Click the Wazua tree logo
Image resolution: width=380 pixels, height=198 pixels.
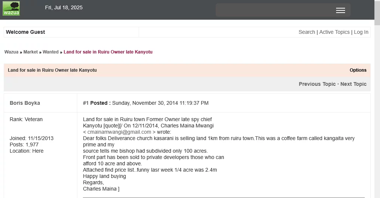tap(11, 9)
